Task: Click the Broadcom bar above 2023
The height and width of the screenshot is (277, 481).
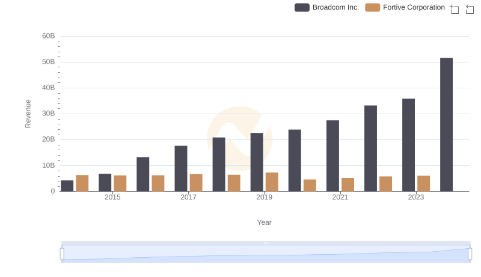Action: point(408,145)
